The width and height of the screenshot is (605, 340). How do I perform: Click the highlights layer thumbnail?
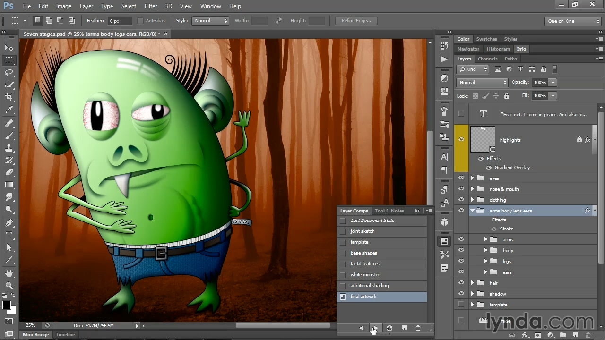tap(483, 139)
